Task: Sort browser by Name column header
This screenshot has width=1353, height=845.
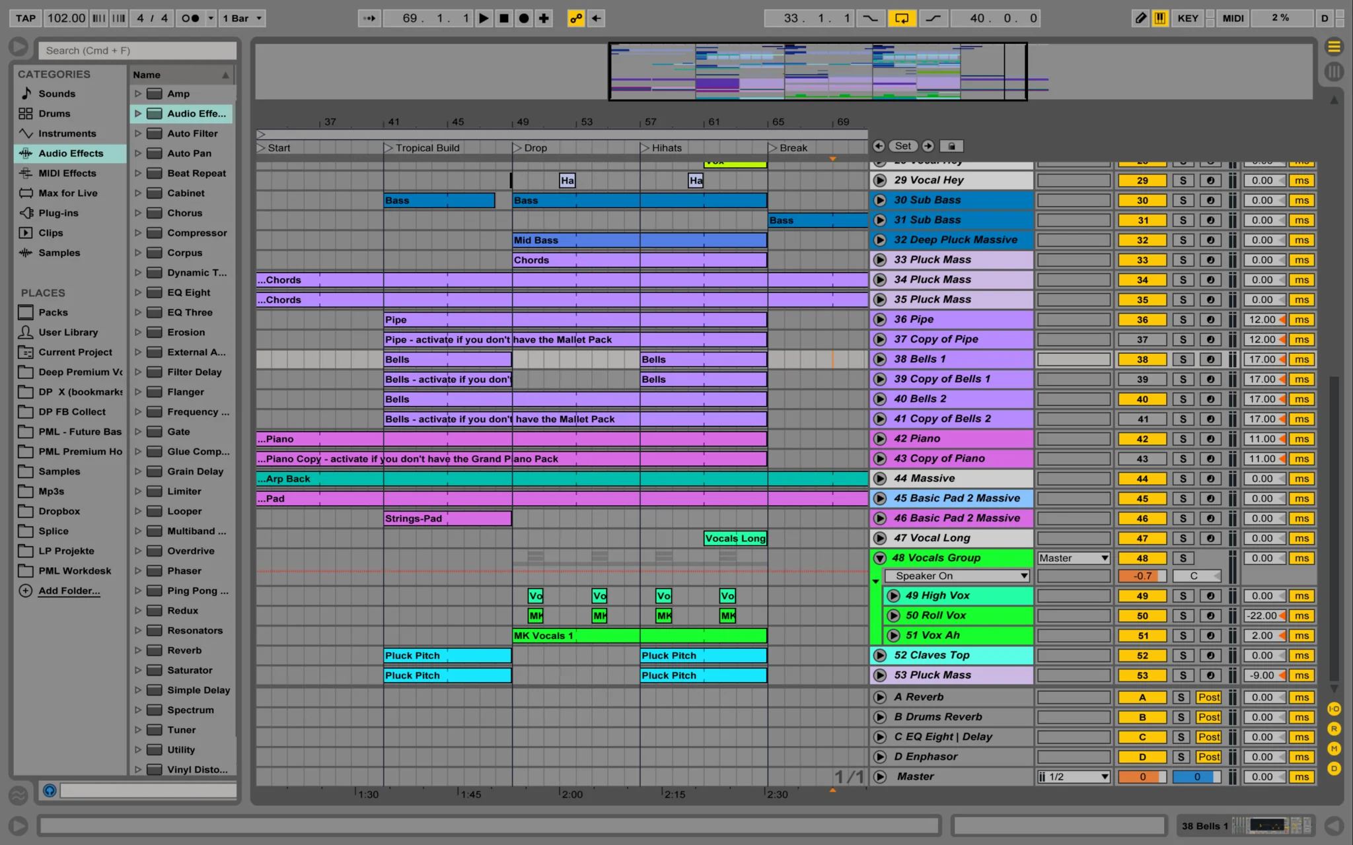Action: [181, 75]
